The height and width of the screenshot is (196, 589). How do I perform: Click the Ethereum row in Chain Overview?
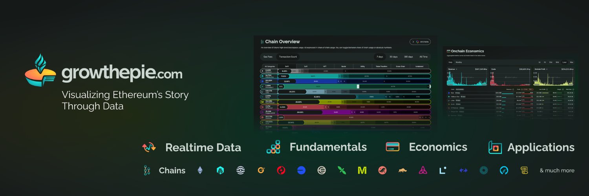tap(345, 71)
